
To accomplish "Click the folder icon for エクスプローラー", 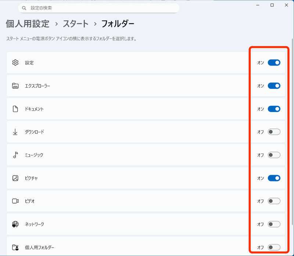I will click(15, 86).
